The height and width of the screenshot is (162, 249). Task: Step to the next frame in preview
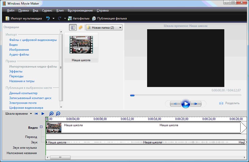point(196,104)
